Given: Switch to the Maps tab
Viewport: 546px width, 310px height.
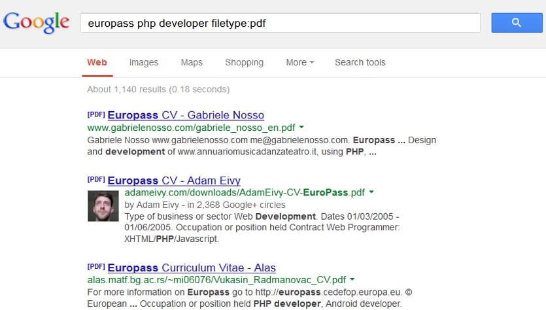Looking at the screenshot, I should point(192,62).
